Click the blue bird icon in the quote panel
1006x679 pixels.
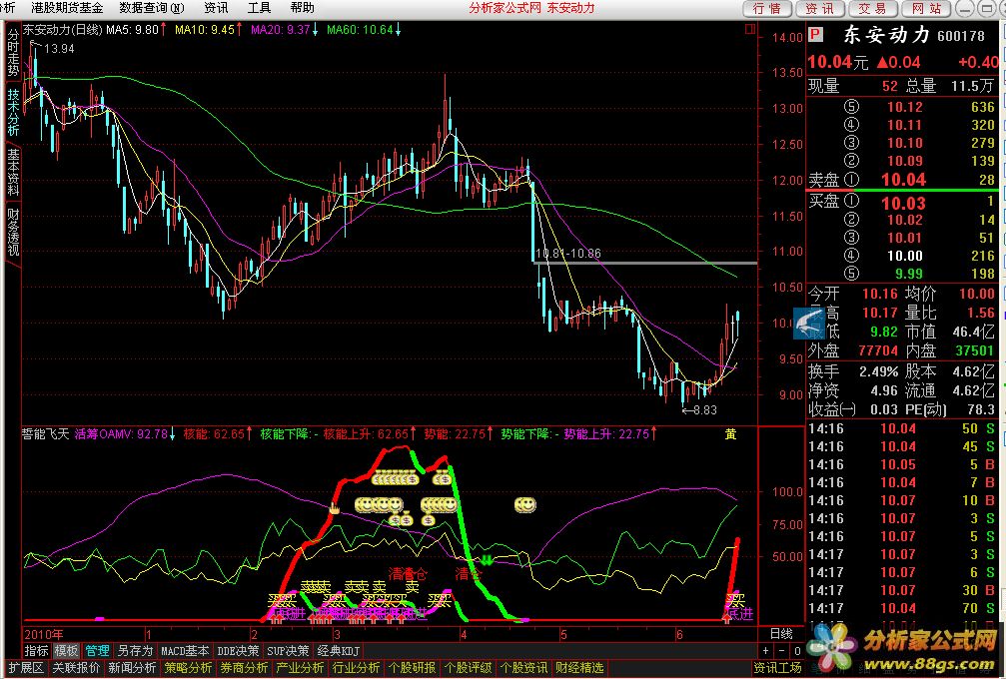808,324
